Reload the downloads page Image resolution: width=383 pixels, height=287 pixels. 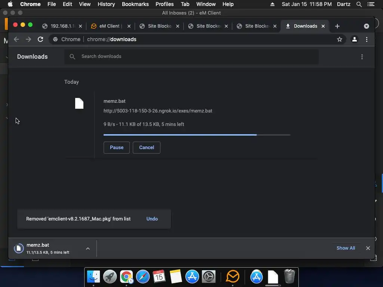click(40, 39)
